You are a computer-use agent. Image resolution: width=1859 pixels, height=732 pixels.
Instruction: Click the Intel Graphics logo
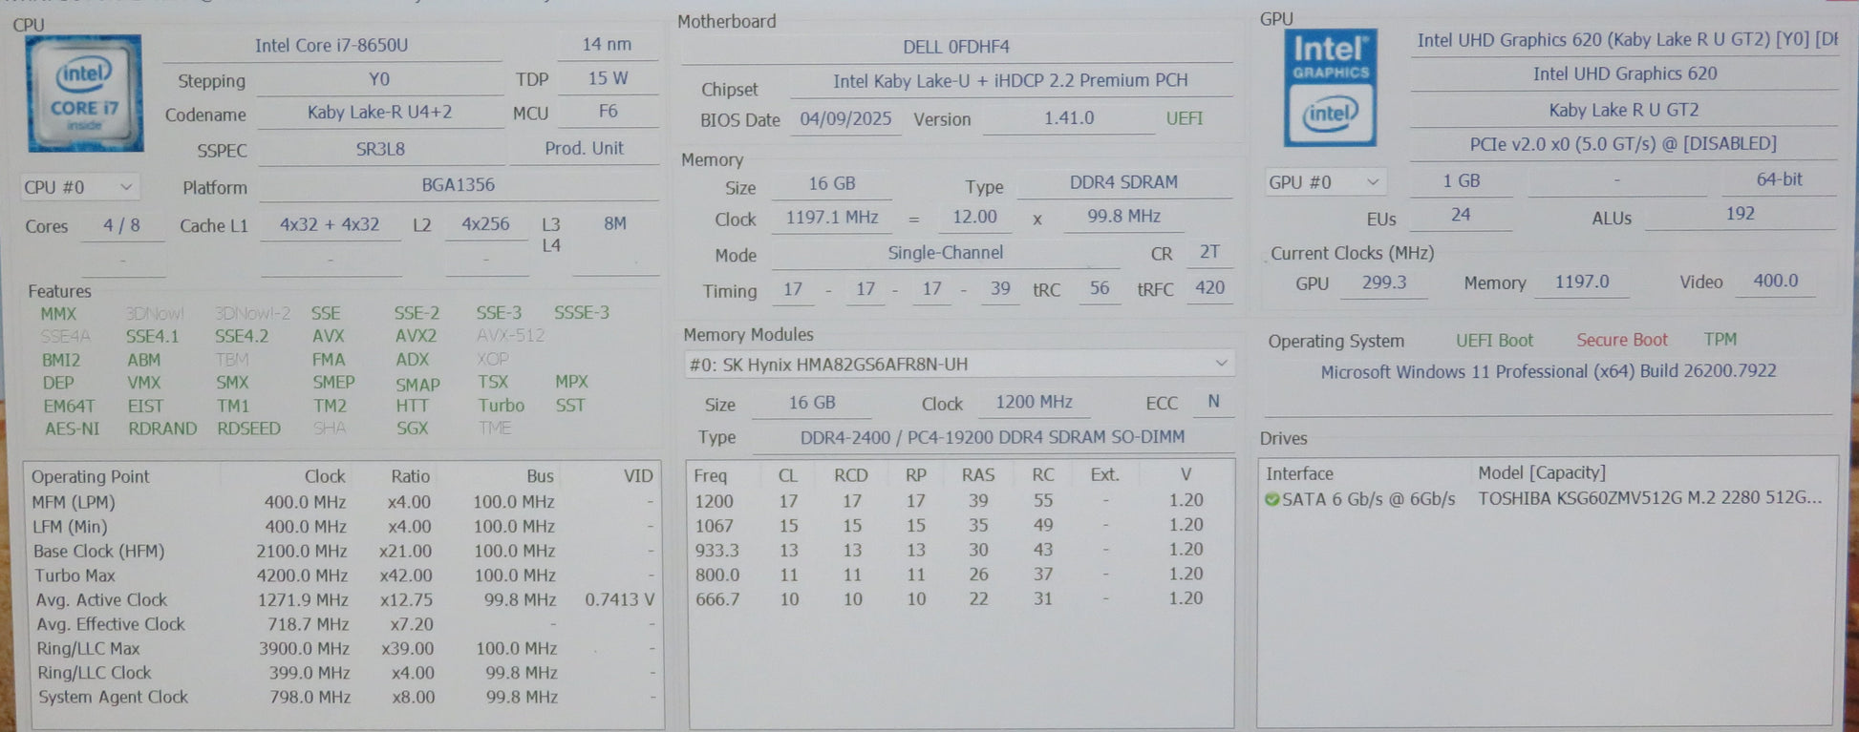click(x=1329, y=88)
